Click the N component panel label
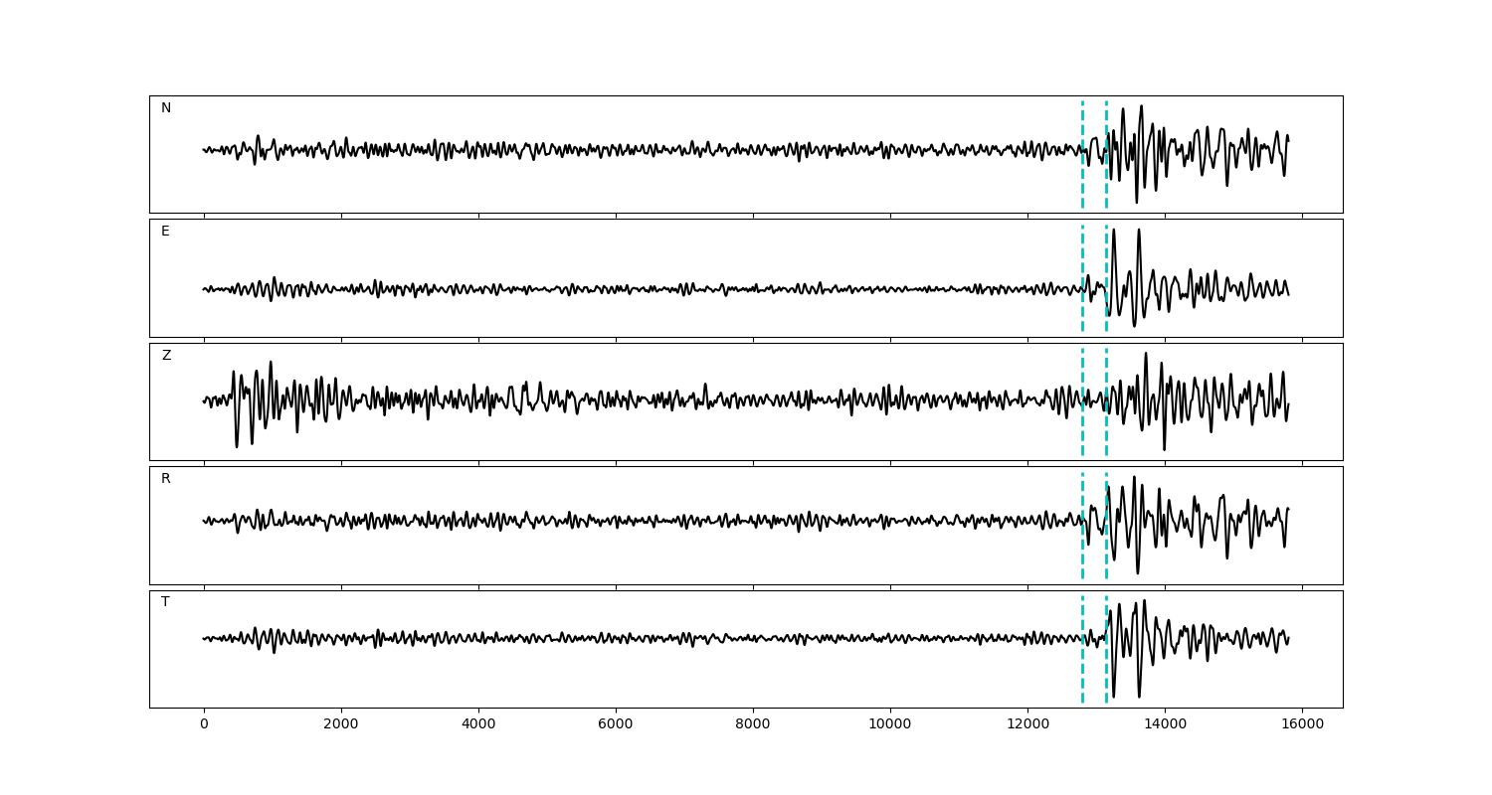The image size is (1492, 795). 166,108
